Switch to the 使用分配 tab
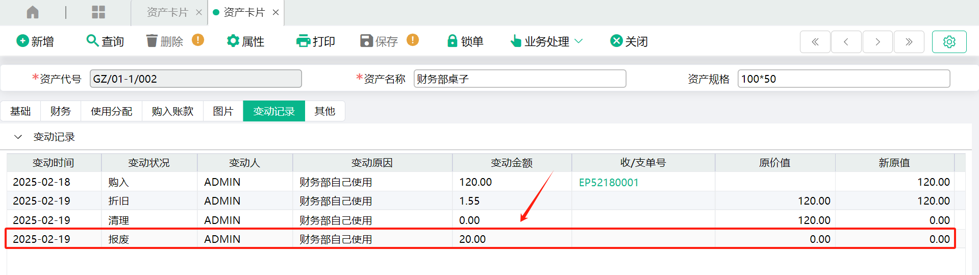The image size is (979, 275). (x=111, y=111)
